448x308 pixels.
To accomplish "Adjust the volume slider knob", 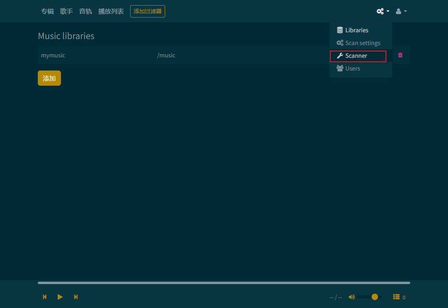I will 374,297.
